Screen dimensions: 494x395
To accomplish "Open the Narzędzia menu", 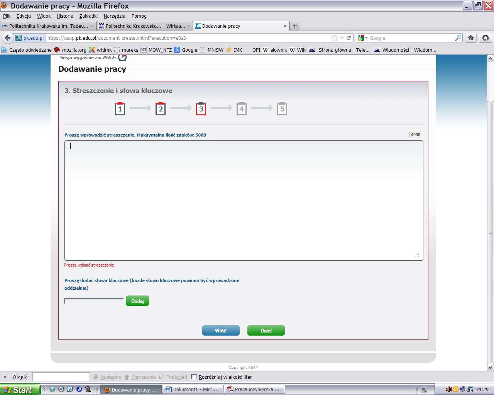I will click(115, 16).
